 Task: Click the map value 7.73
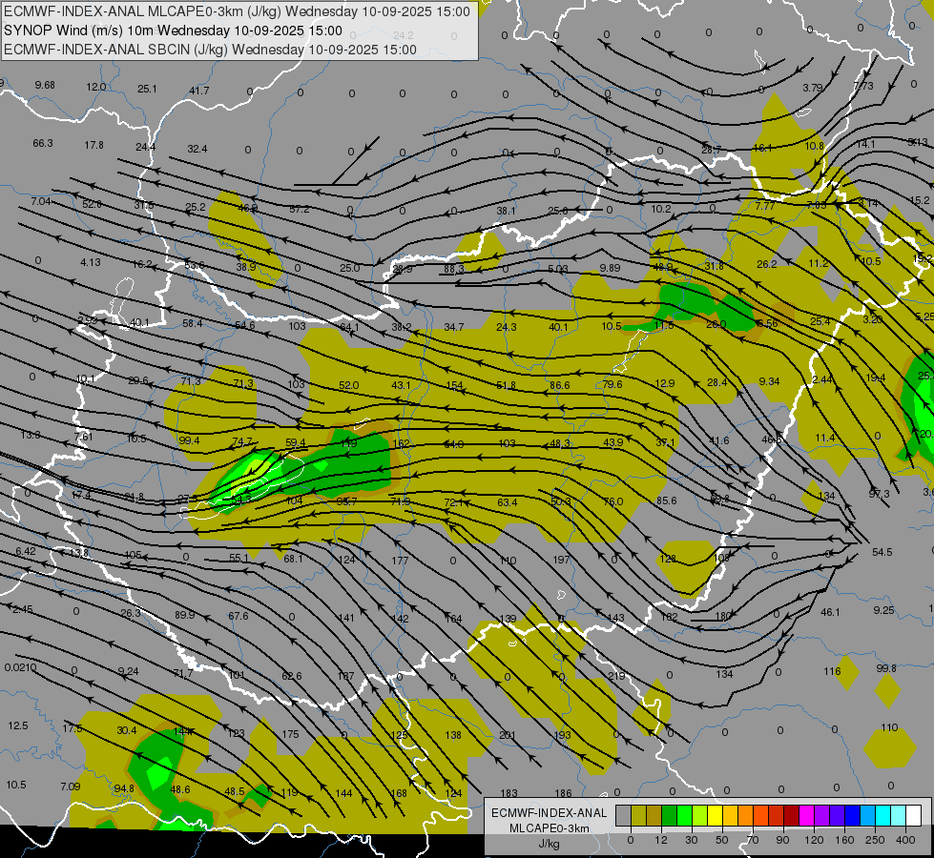coord(863,86)
